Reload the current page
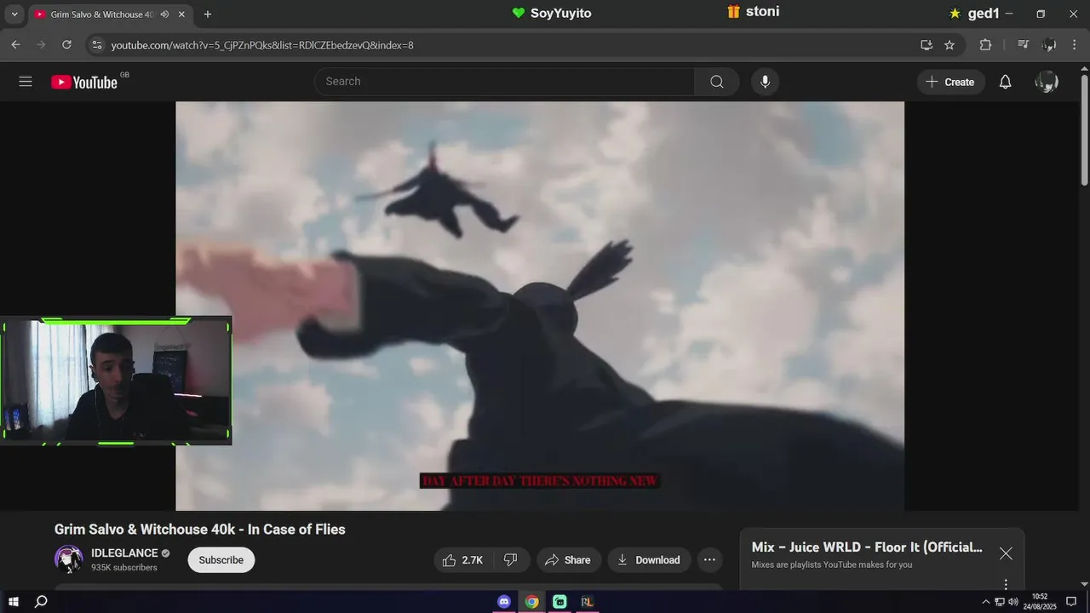This screenshot has height=613, width=1090. click(x=66, y=44)
